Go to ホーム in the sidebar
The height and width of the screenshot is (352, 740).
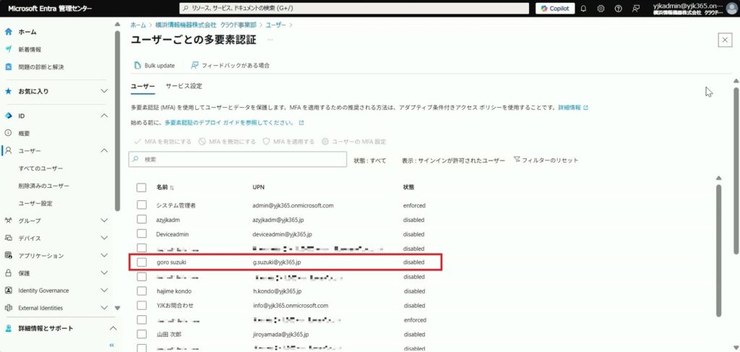click(27, 32)
